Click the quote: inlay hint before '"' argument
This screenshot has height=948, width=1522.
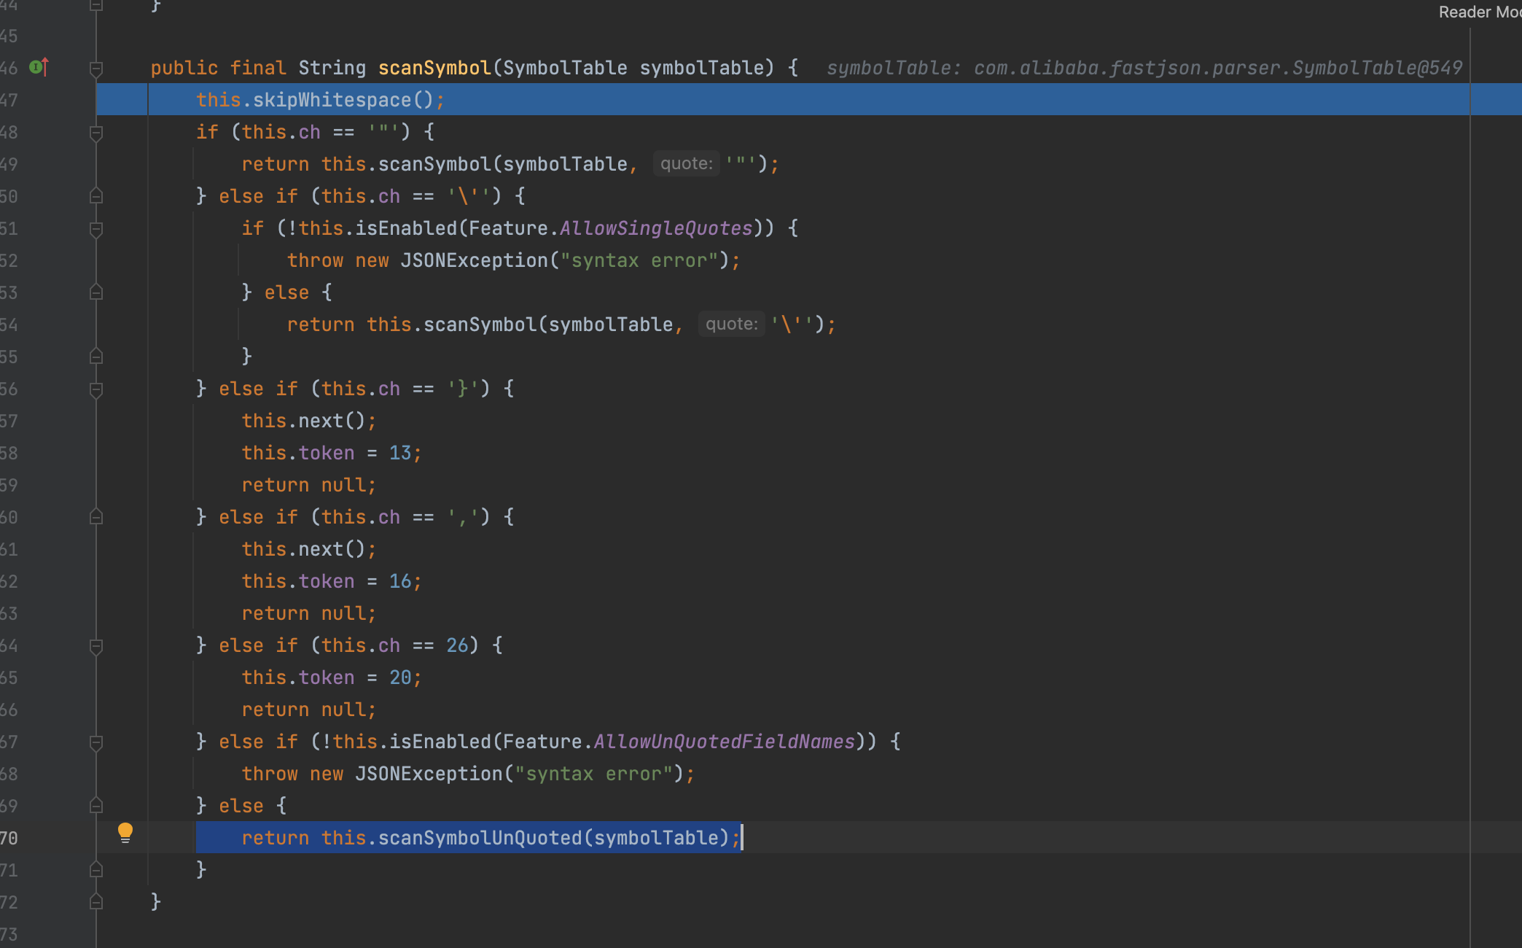coord(686,163)
